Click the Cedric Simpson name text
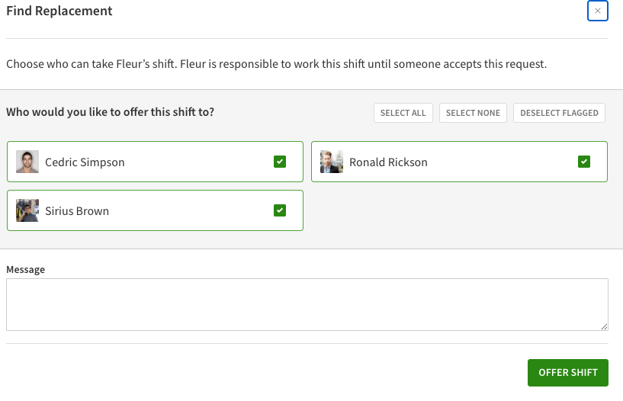The image size is (623, 401). 85,162
